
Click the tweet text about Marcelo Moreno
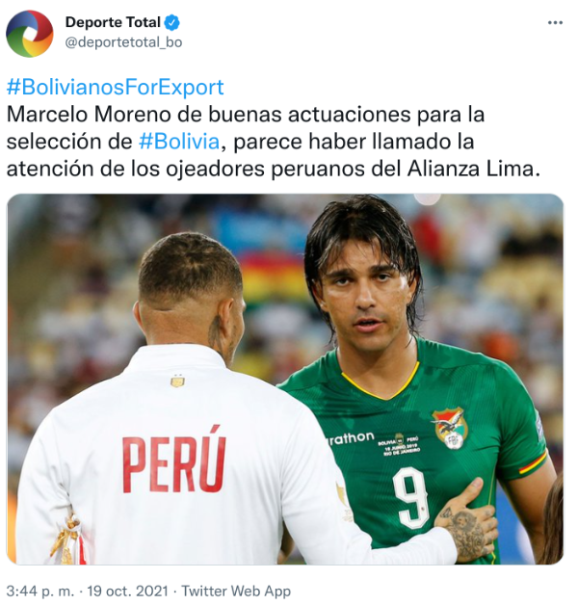(x=274, y=142)
